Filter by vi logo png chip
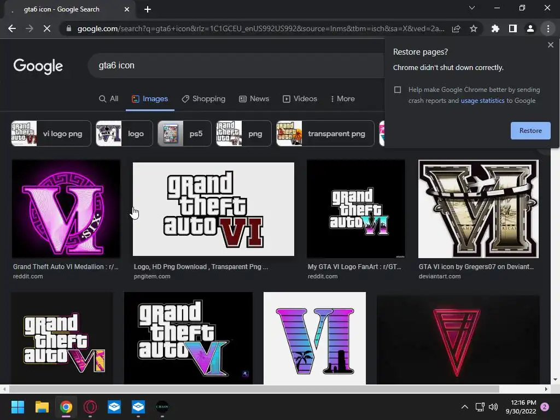 51,133
